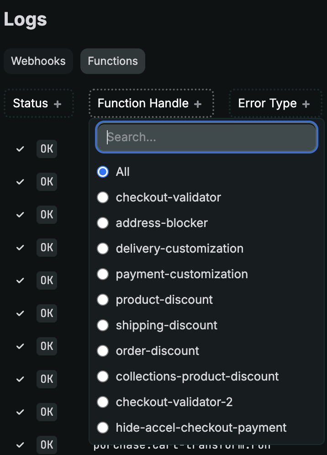Select the All radio option
The height and width of the screenshot is (455, 327).
tap(103, 172)
